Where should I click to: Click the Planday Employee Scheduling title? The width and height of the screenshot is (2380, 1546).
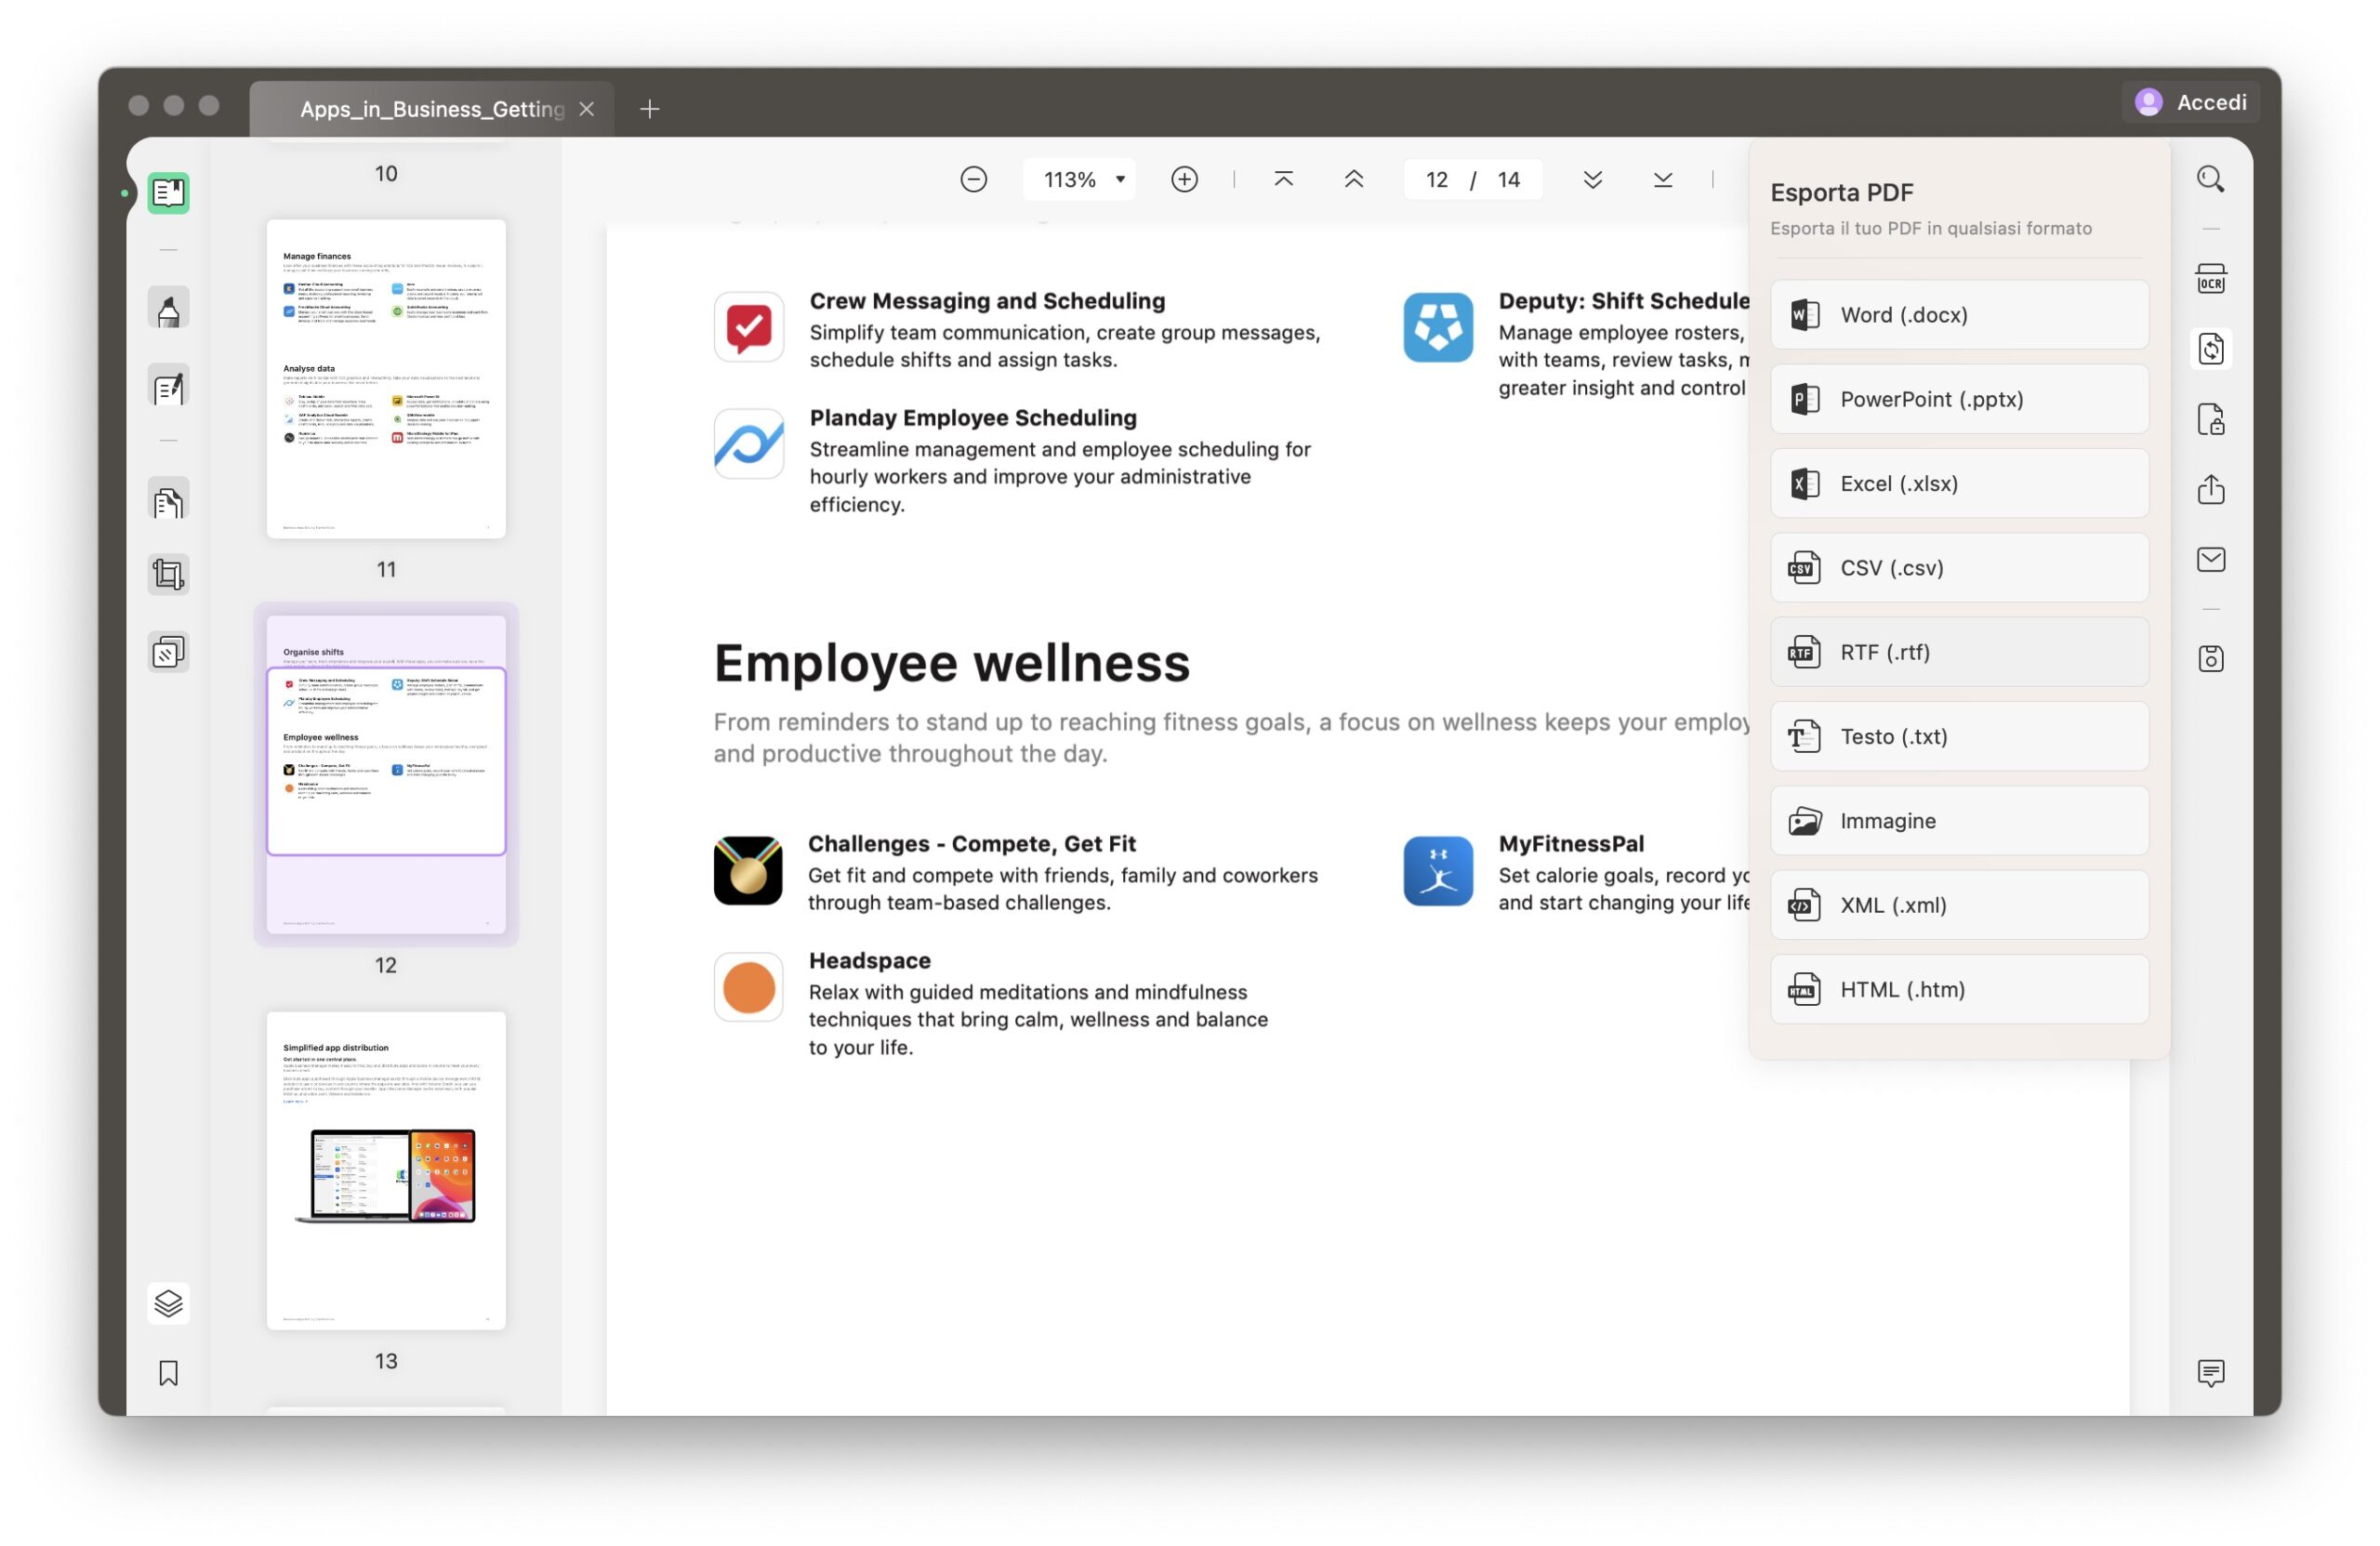click(x=972, y=417)
